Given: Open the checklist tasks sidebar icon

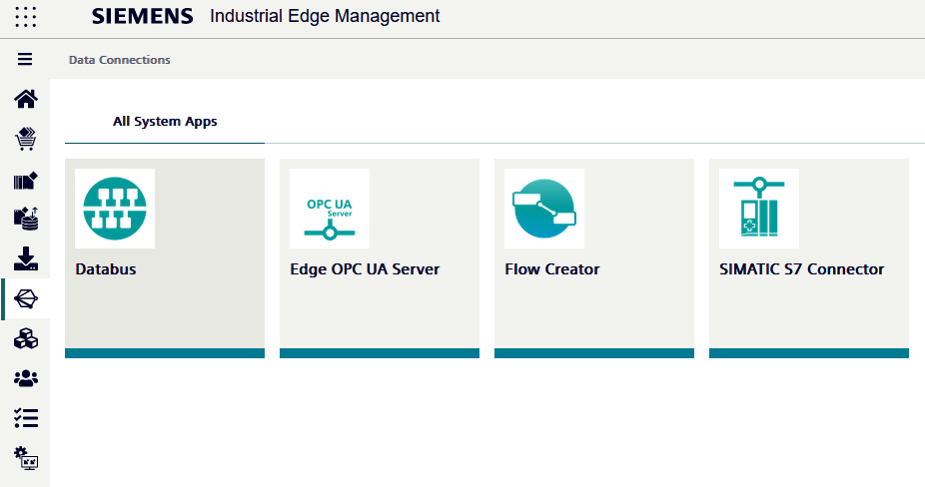Looking at the screenshot, I should (x=26, y=418).
